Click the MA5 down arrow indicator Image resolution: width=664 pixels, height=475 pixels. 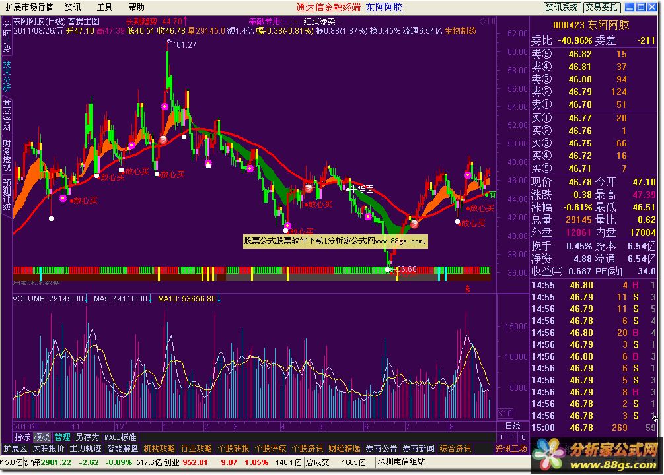(x=151, y=299)
